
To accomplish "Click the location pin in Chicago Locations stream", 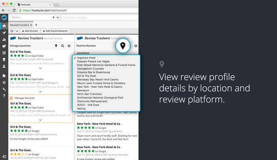I will tap(56, 46).
